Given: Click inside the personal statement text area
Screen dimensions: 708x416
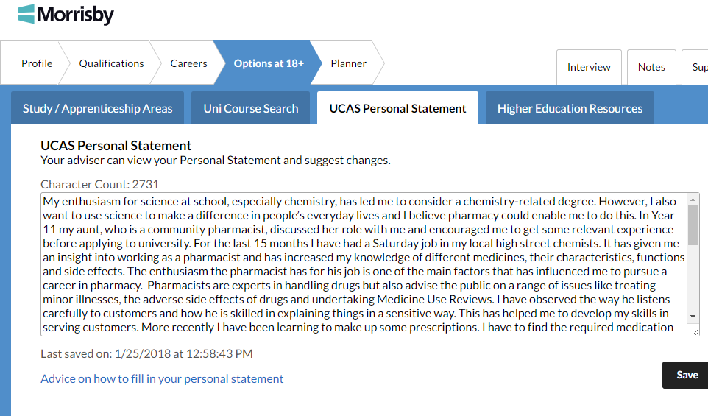Looking at the screenshot, I should tap(361, 264).
